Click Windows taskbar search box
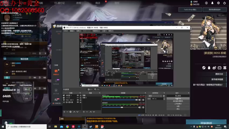This screenshot has width=229, height=129. click(26, 126)
